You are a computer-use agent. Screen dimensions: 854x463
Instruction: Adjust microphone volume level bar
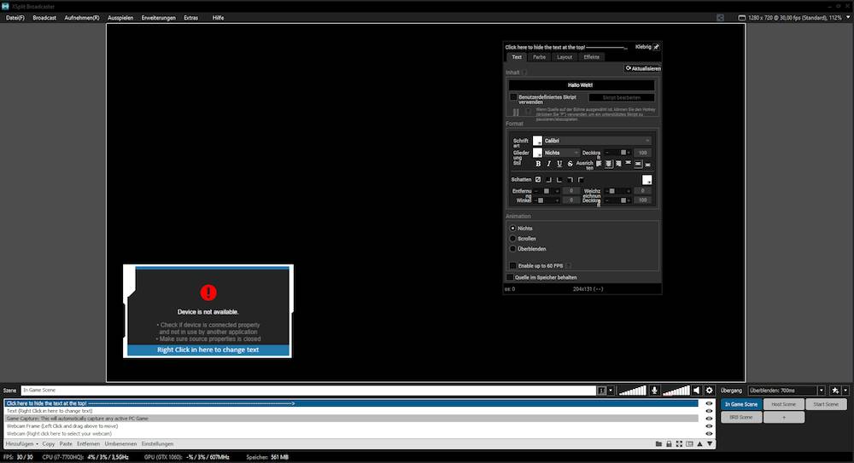point(632,390)
